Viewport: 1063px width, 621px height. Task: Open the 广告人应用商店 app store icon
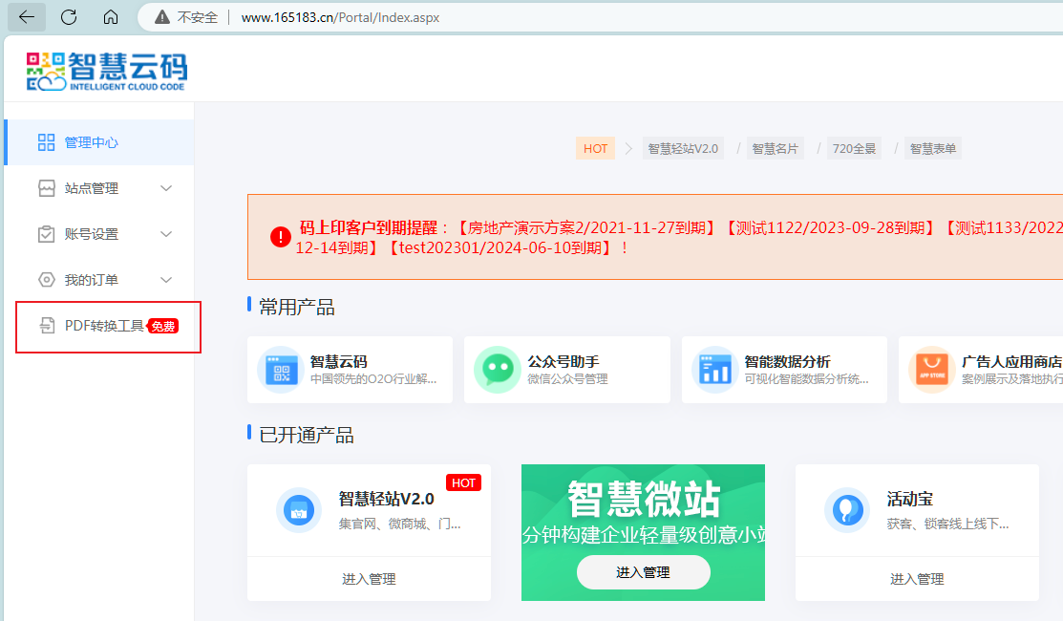click(931, 370)
